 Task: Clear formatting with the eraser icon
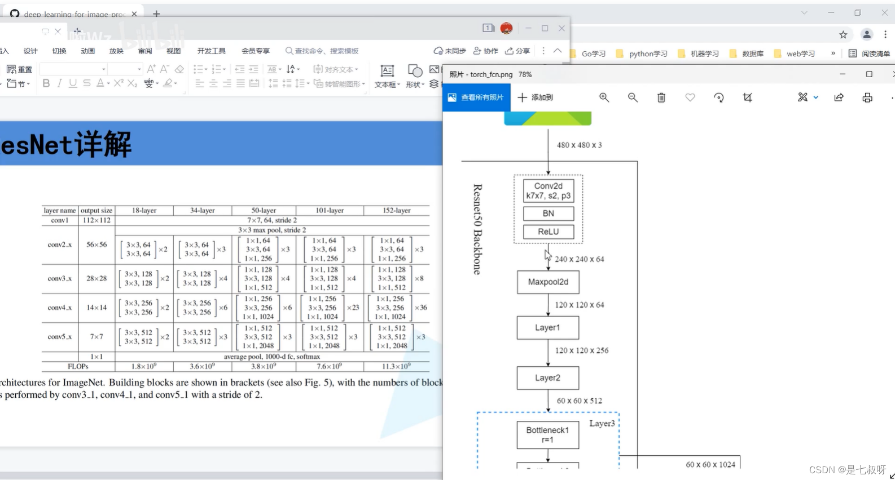(x=179, y=69)
